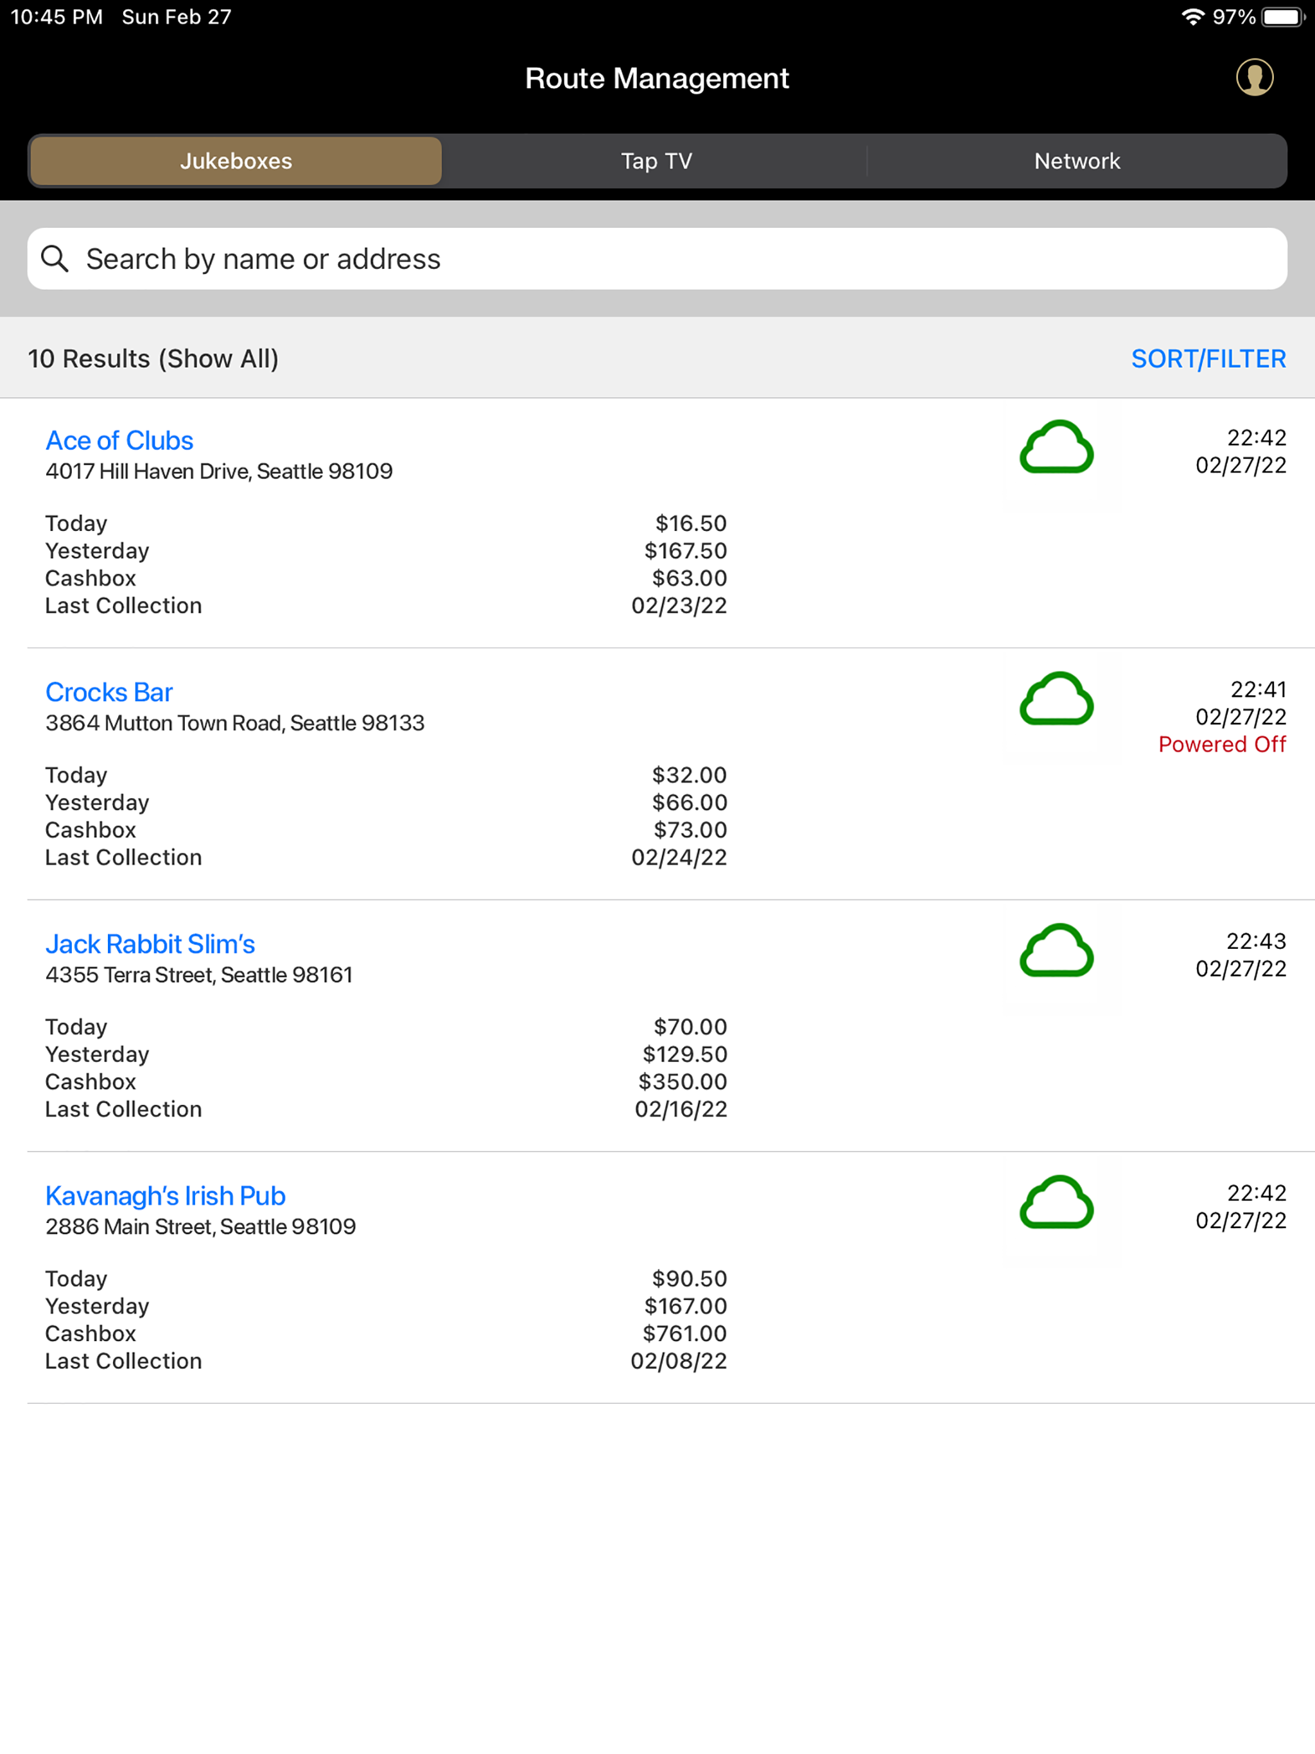Switch to the Tap TV tab

tap(656, 161)
